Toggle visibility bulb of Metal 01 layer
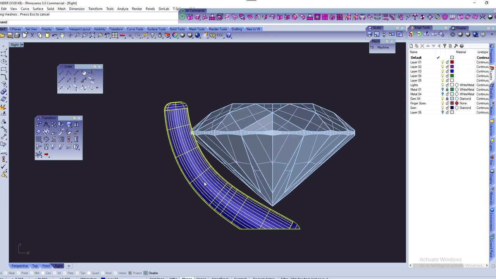 click(x=443, y=90)
